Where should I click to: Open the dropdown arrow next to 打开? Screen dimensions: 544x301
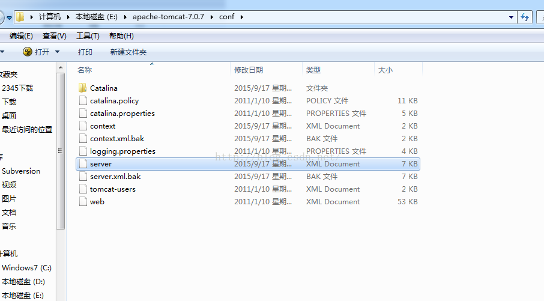(x=58, y=52)
